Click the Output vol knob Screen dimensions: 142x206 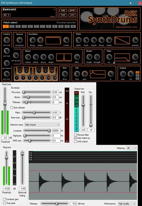(130, 74)
